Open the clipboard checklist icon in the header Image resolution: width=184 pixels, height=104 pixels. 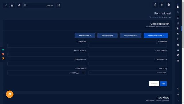(x=155, y=5)
